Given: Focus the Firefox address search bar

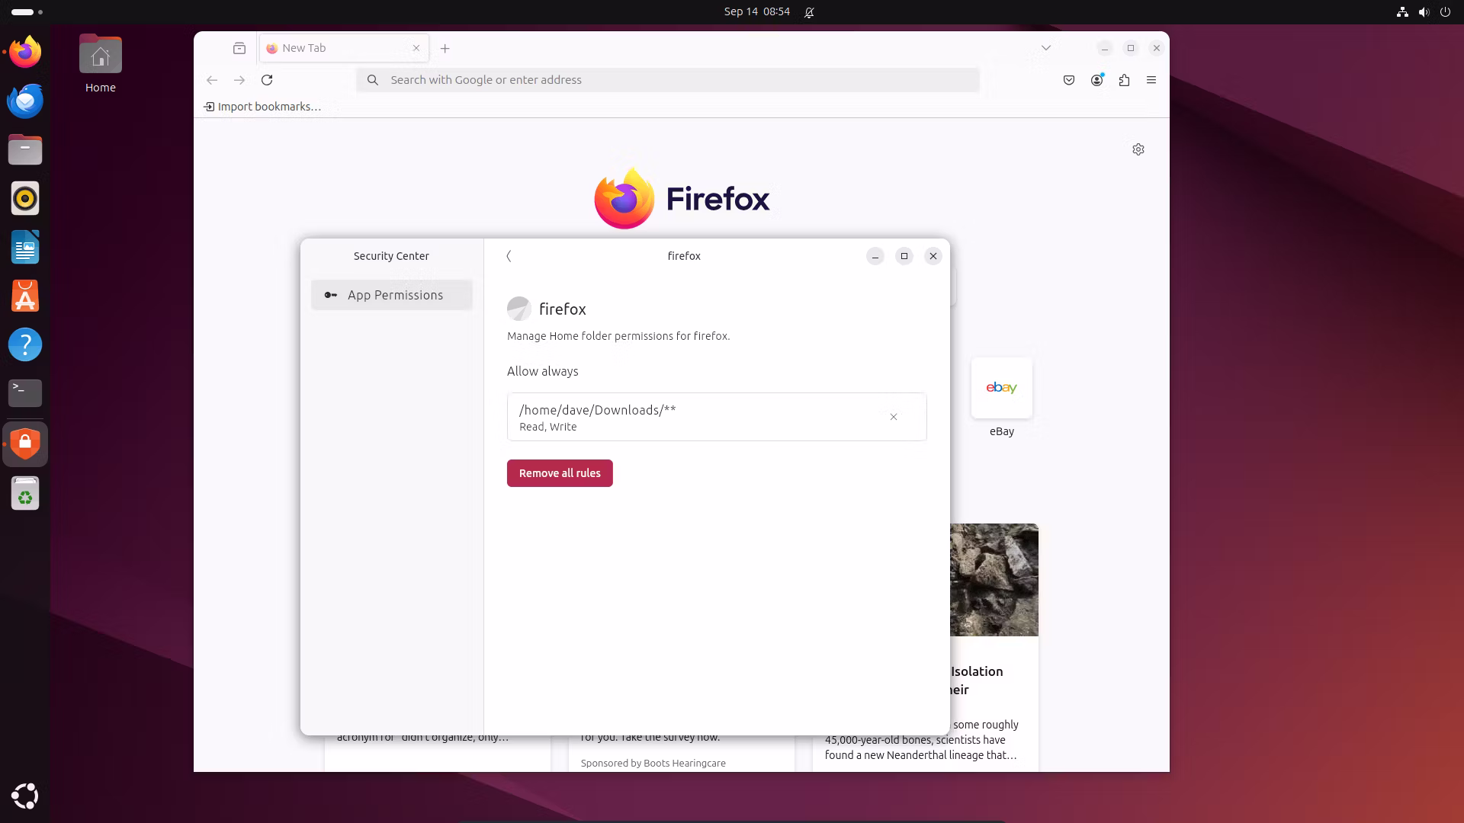Looking at the screenshot, I should click(x=667, y=80).
